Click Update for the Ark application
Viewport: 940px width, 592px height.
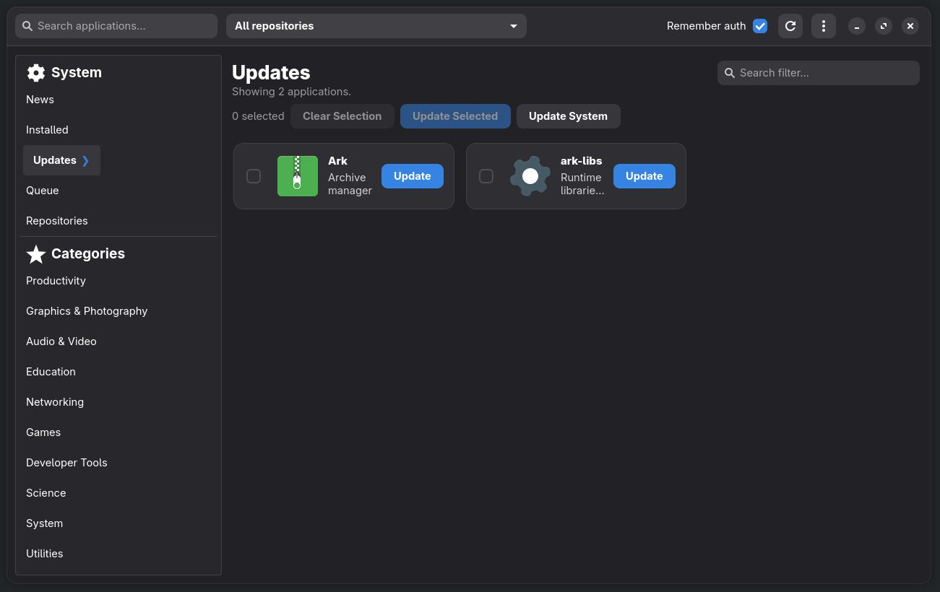click(x=412, y=175)
